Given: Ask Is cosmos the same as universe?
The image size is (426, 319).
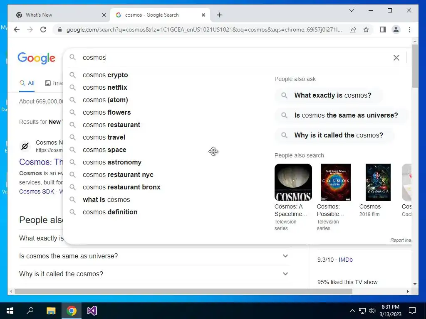Looking at the screenshot, I should point(342,115).
